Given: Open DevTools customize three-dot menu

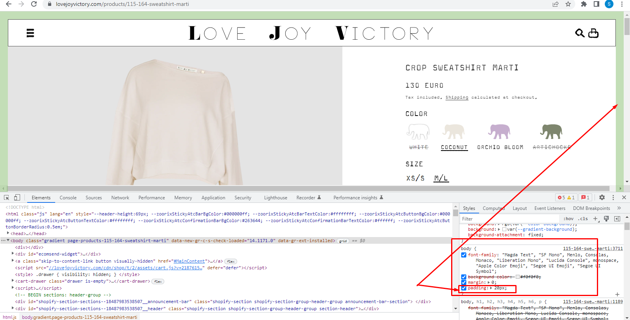Looking at the screenshot, I should [613, 197].
